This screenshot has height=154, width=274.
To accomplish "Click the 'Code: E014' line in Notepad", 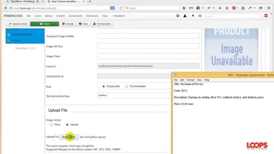I will [x=181, y=91].
